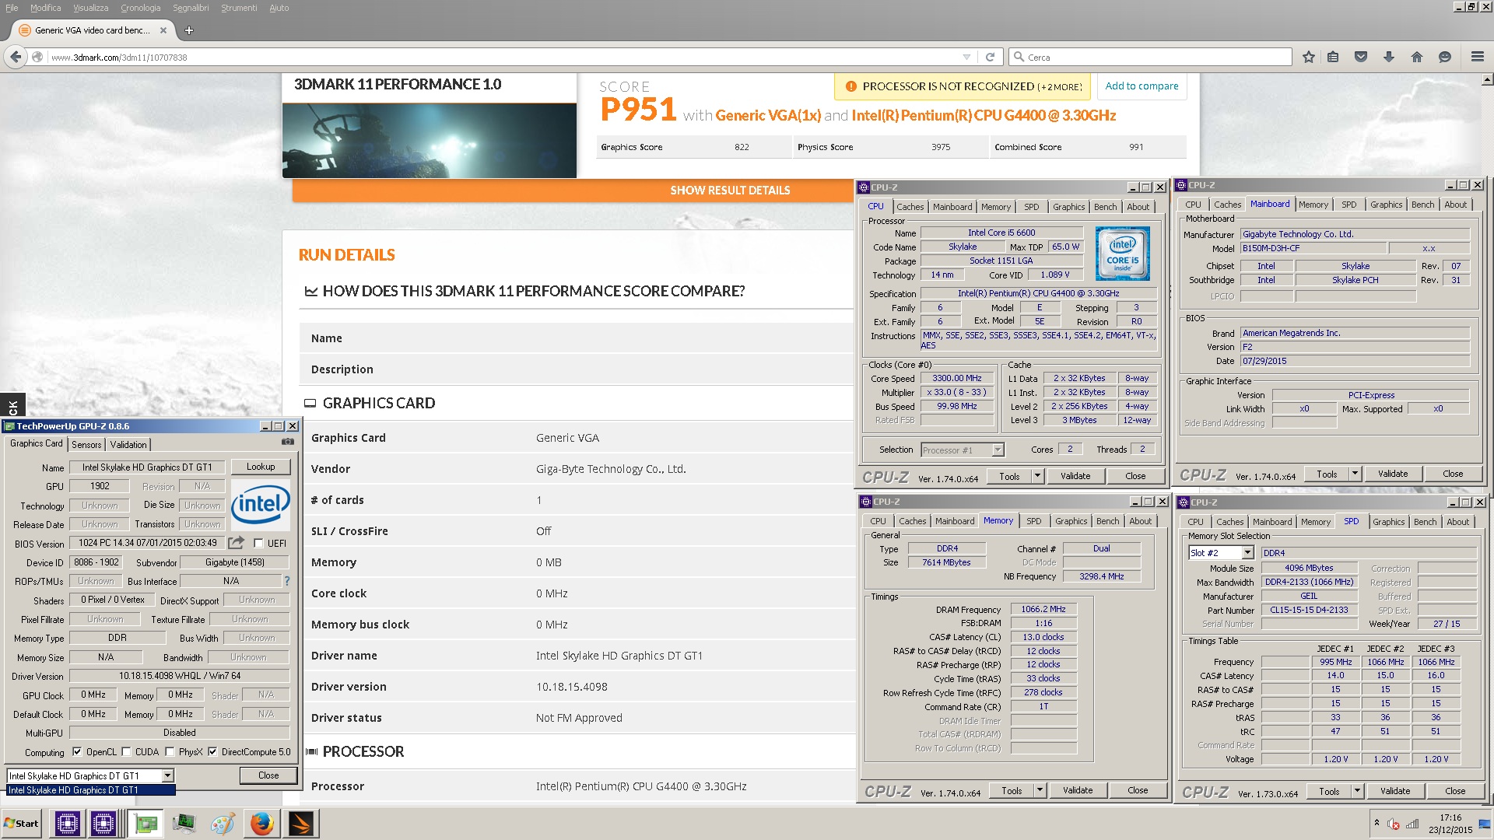Viewport: 1494px width, 840px height.
Task: Open the Visualizza menu
Action: [x=90, y=8]
